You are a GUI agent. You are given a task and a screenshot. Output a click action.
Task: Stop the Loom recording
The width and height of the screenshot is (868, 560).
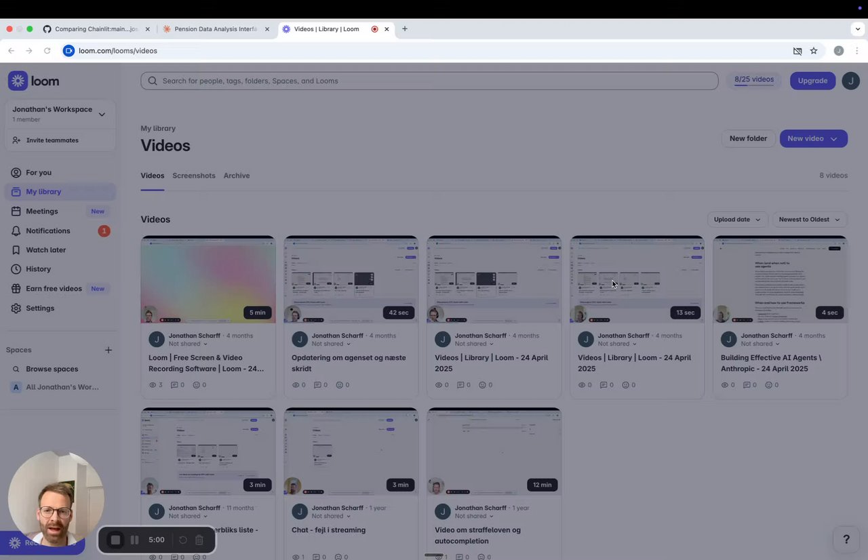click(x=115, y=540)
